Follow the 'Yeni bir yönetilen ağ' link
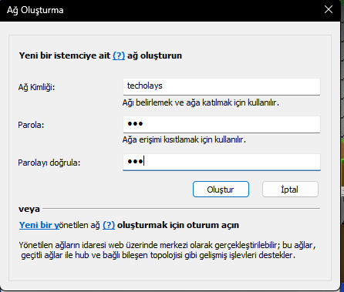The image size is (344, 292). pos(39,225)
